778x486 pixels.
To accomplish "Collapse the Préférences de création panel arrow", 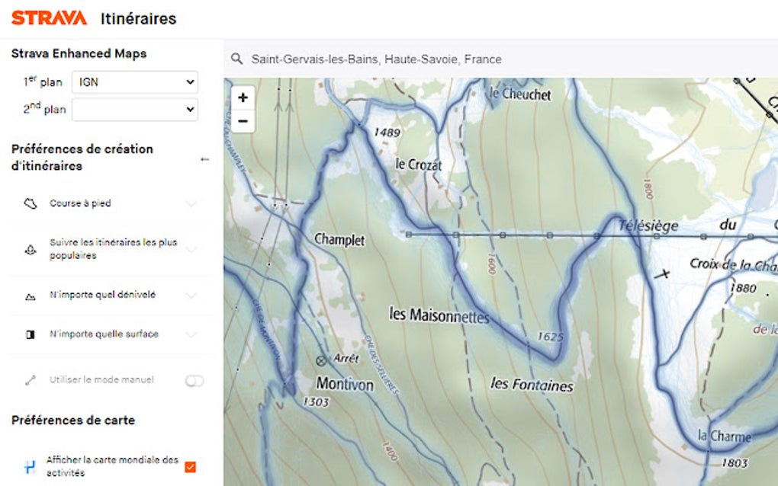I will [x=204, y=159].
